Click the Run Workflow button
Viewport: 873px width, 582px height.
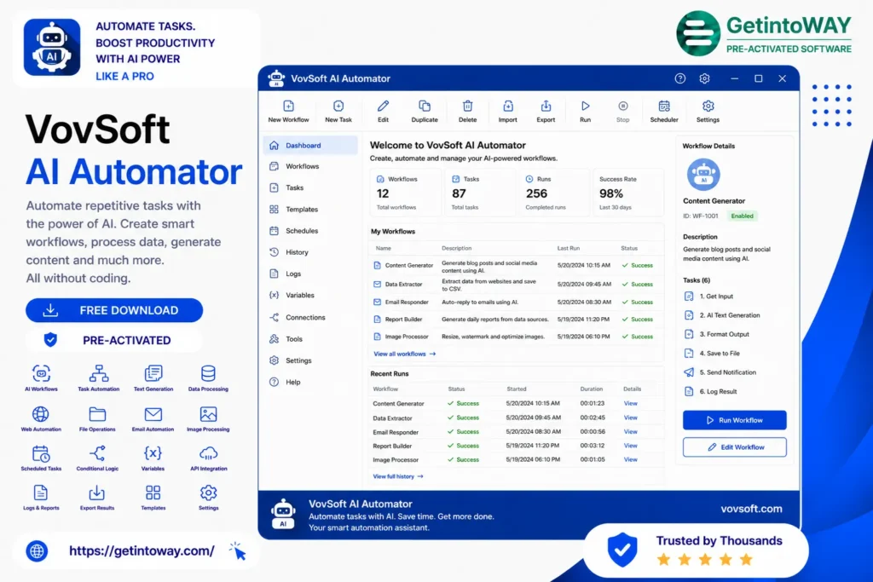734,420
